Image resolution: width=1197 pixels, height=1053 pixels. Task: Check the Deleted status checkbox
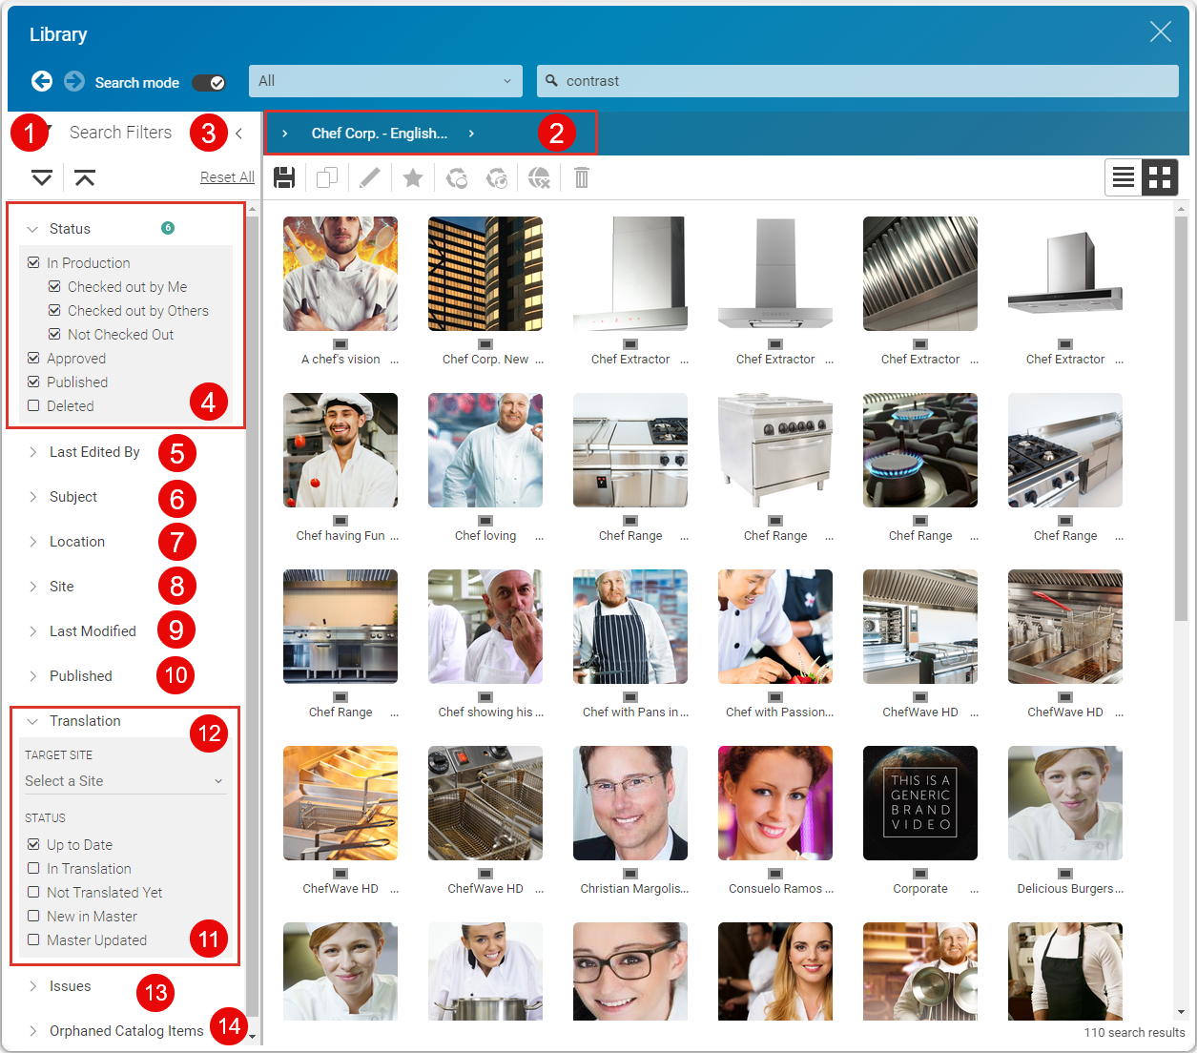coord(34,405)
